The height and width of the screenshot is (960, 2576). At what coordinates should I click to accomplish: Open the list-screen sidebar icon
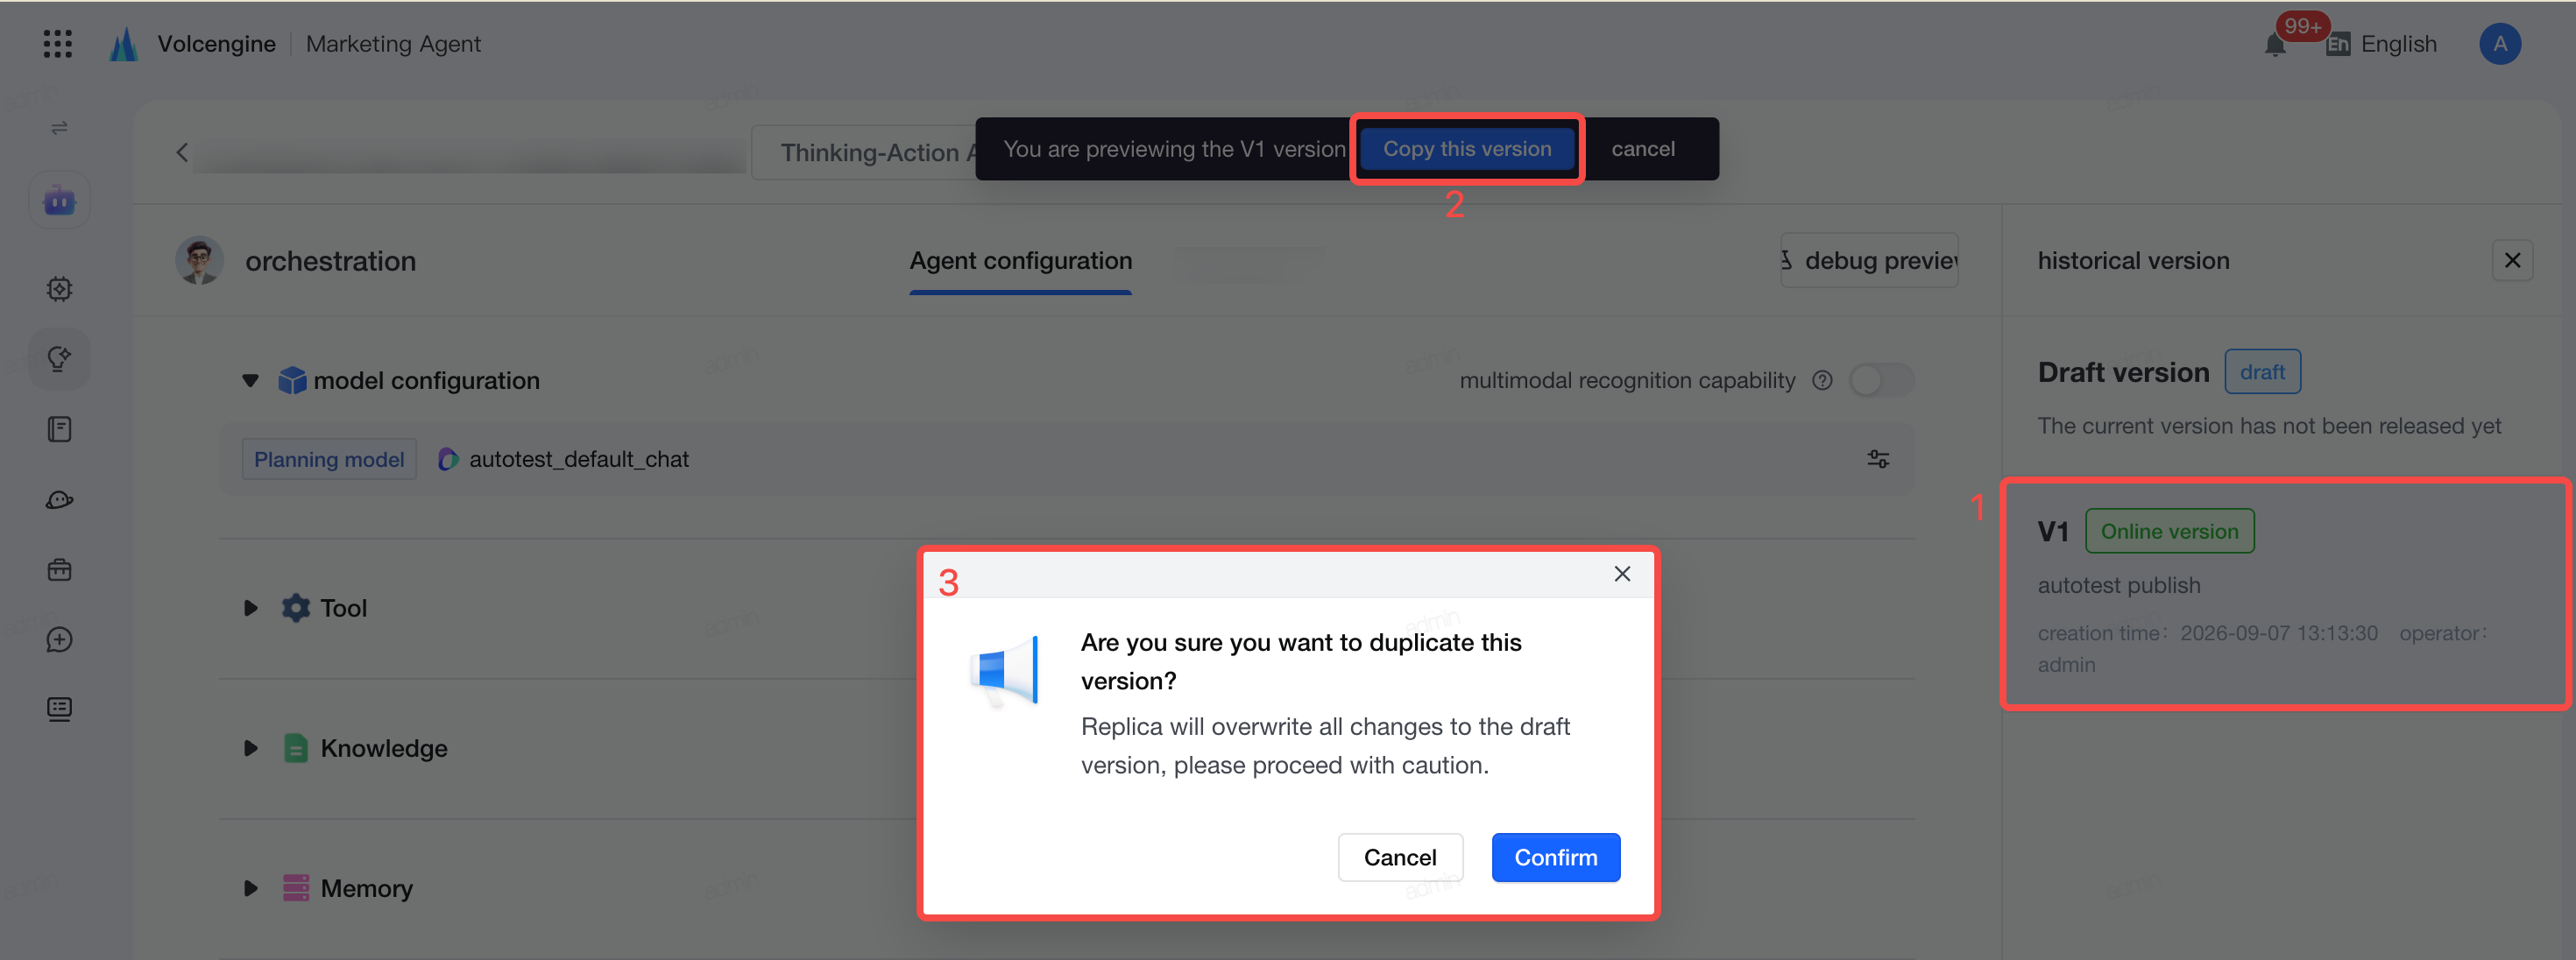[x=59, y=709]
